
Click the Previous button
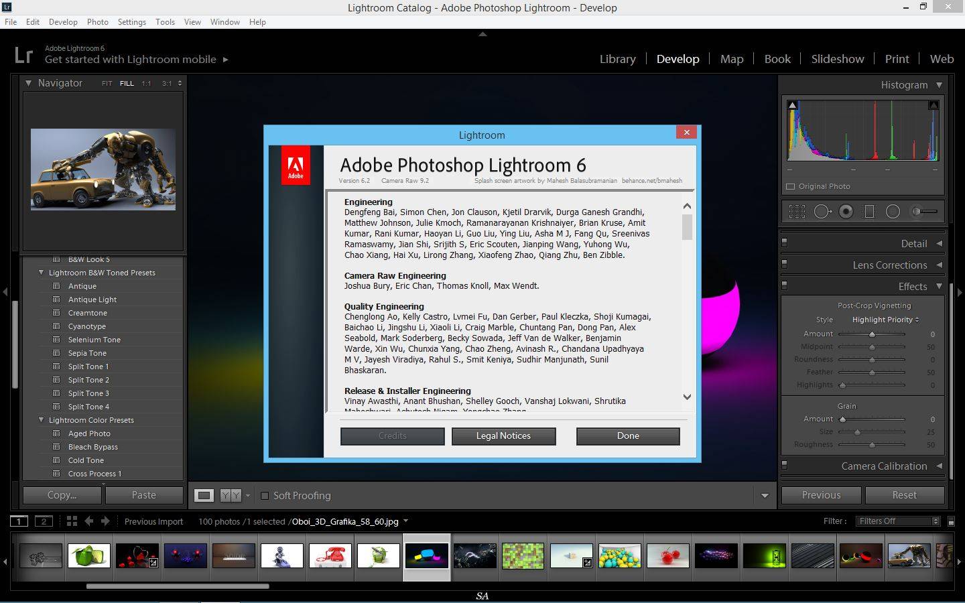point(821,495)
